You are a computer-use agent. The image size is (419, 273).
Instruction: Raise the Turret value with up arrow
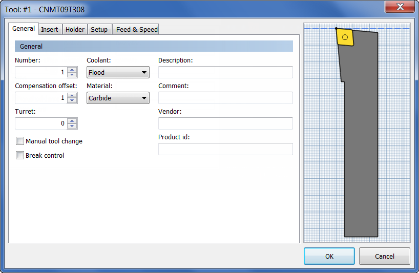point(72,121)
